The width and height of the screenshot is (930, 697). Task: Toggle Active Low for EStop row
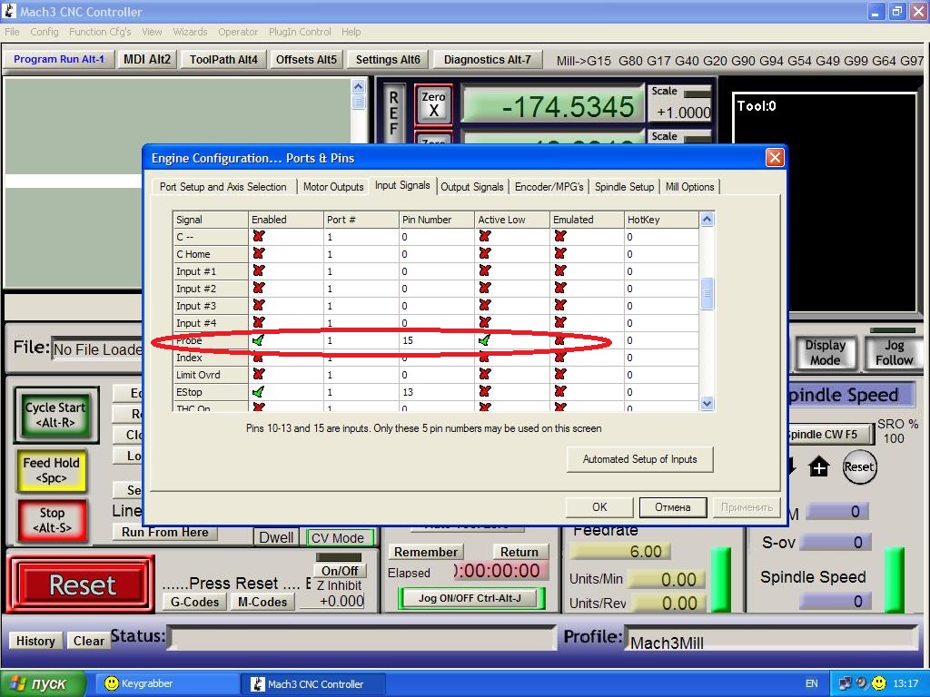click(485, 392)
